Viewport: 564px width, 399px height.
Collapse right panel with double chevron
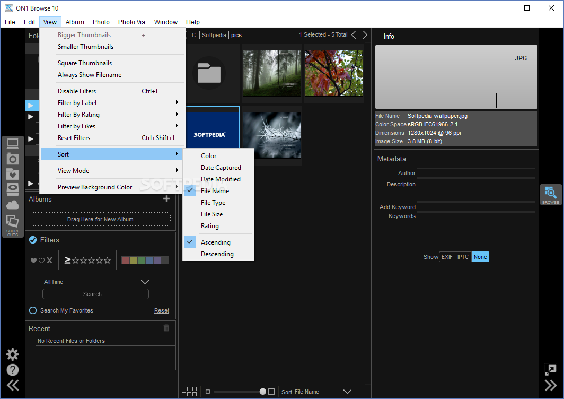[x=551, y=385]
